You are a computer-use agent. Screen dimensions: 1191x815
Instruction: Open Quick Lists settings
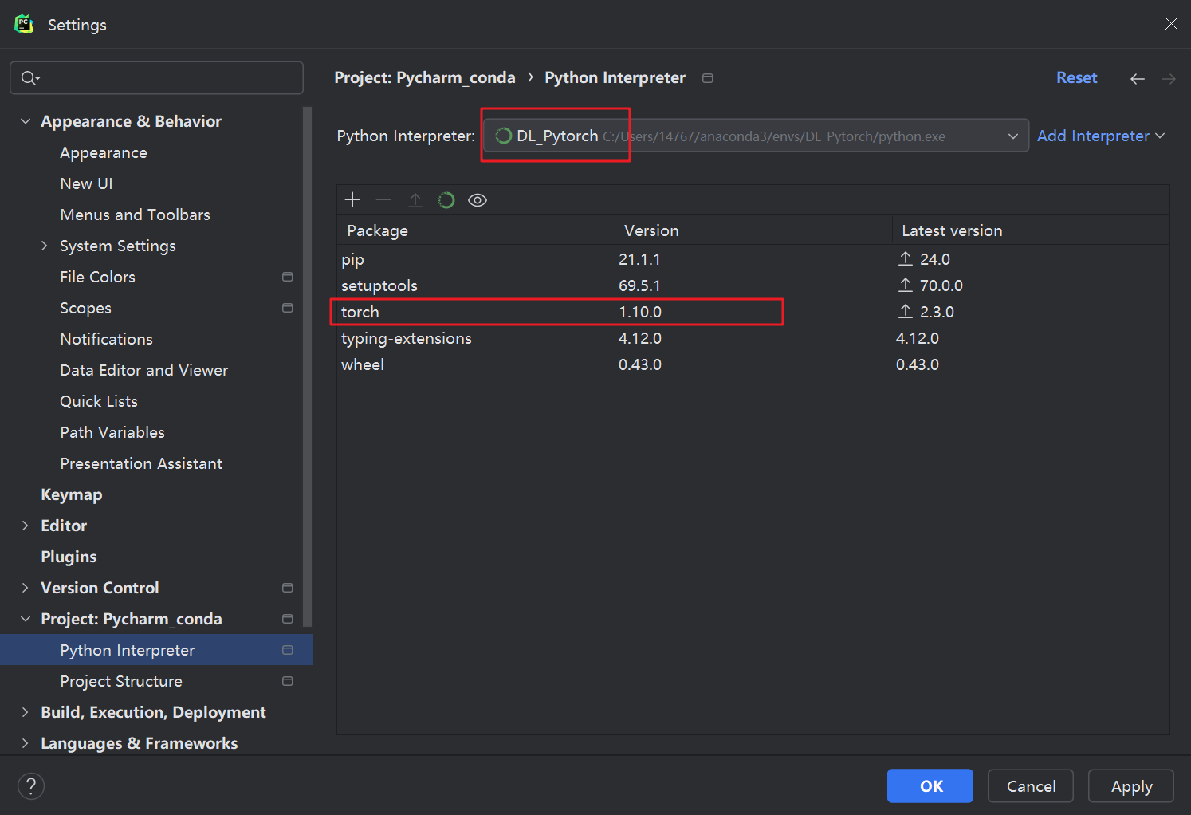tap(99, 401)
